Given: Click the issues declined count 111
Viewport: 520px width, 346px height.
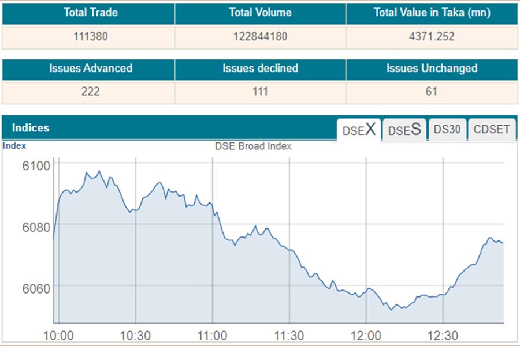Looking at the screenshot, I should 260,92.
